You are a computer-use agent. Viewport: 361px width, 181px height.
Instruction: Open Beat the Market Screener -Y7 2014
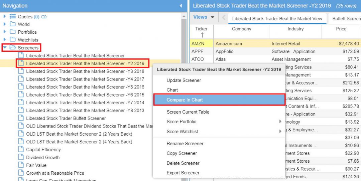coord(85,103)
